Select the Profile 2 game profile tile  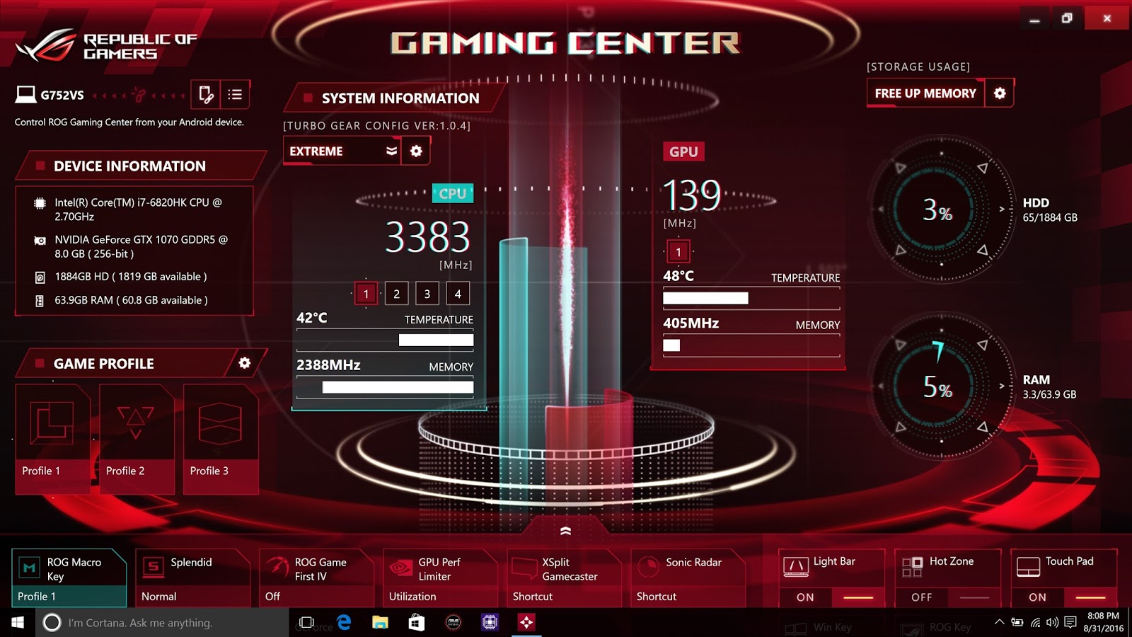point(137,439)
